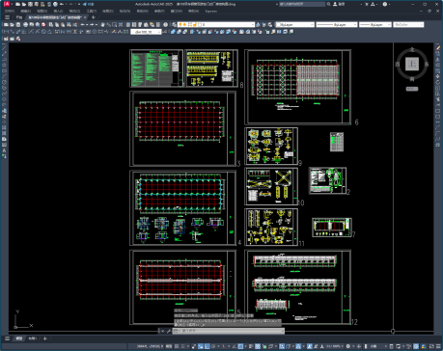Open the WCS dropdown under the ViewCube

[x=412, y=89]
